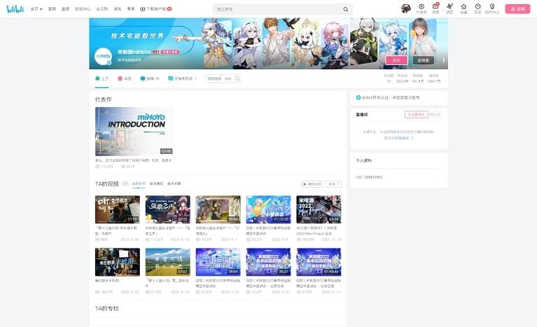This screenshot has width=537, height=327.
Task: Open the 动态 fan icon in the header
Action: tap(449, 8)
